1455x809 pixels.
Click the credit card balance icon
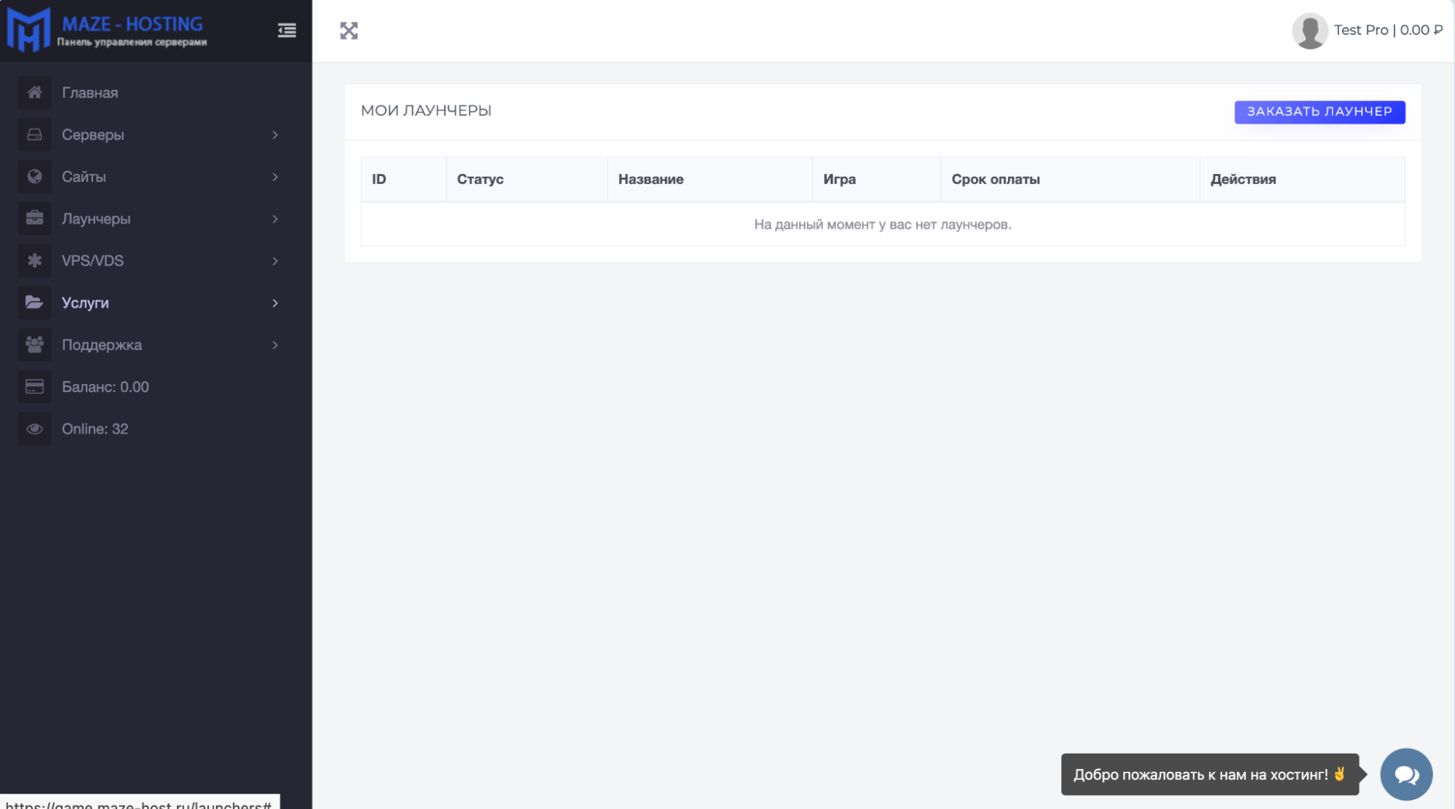[34, 387]
